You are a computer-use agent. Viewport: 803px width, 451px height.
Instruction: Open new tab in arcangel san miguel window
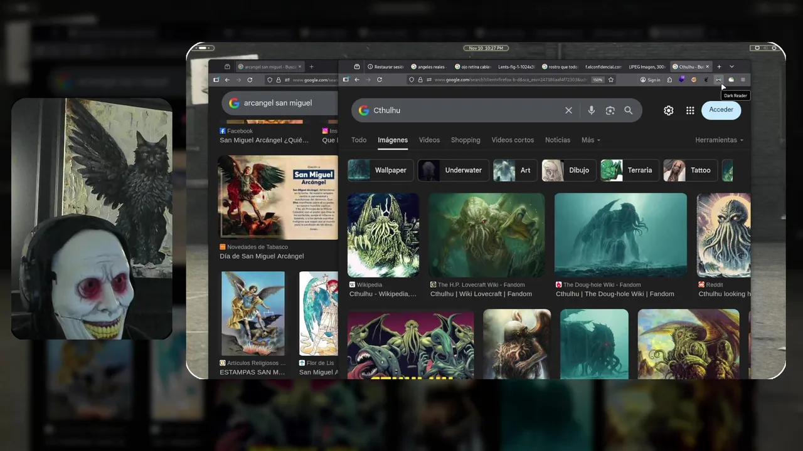click(x=312, y=66)
